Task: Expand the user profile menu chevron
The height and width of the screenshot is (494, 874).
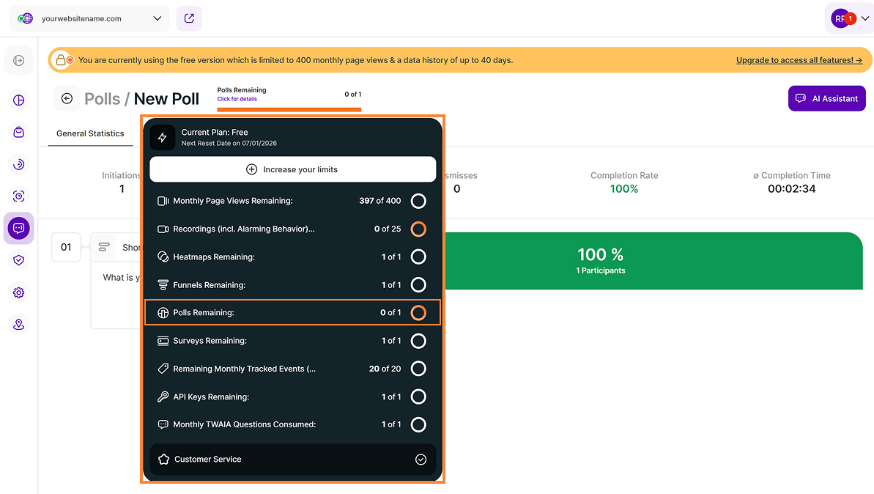Action: [865, 18]
